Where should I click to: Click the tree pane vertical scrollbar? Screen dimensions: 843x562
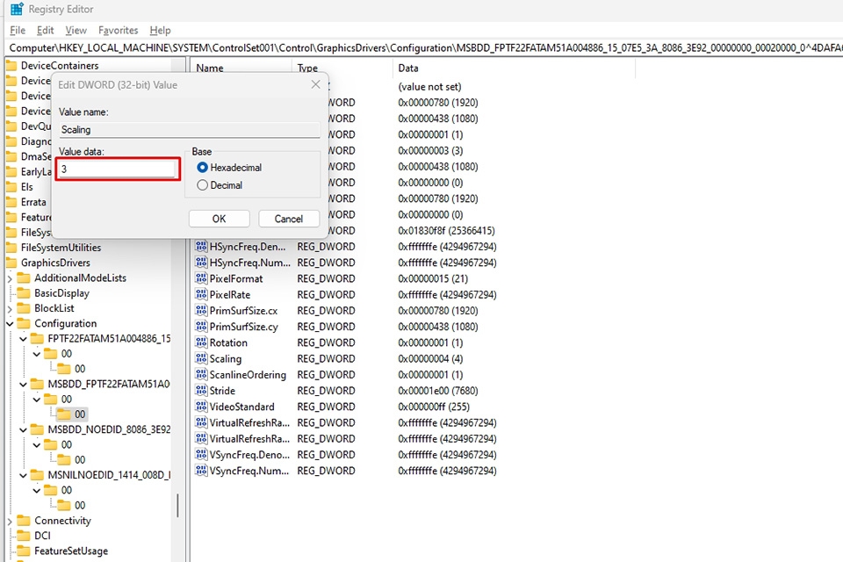click(177, 504)
